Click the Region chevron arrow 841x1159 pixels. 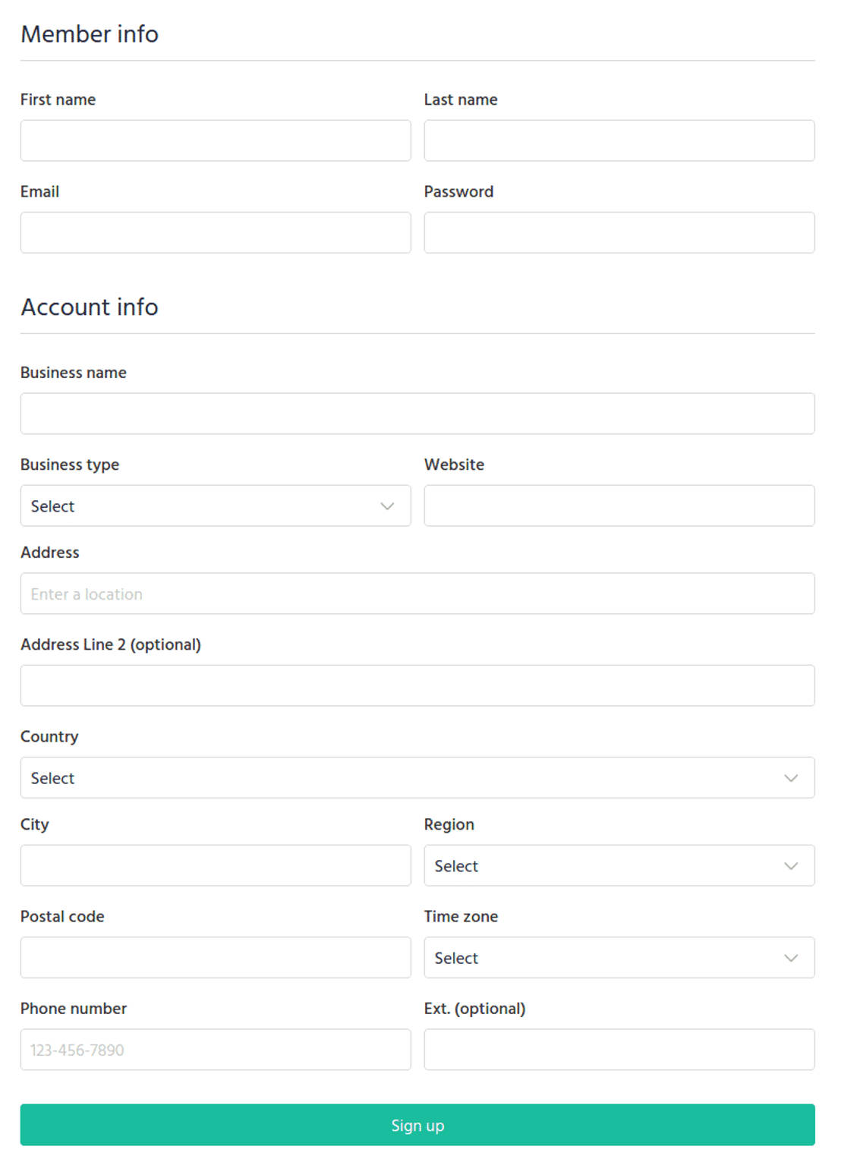pos(791,866)
